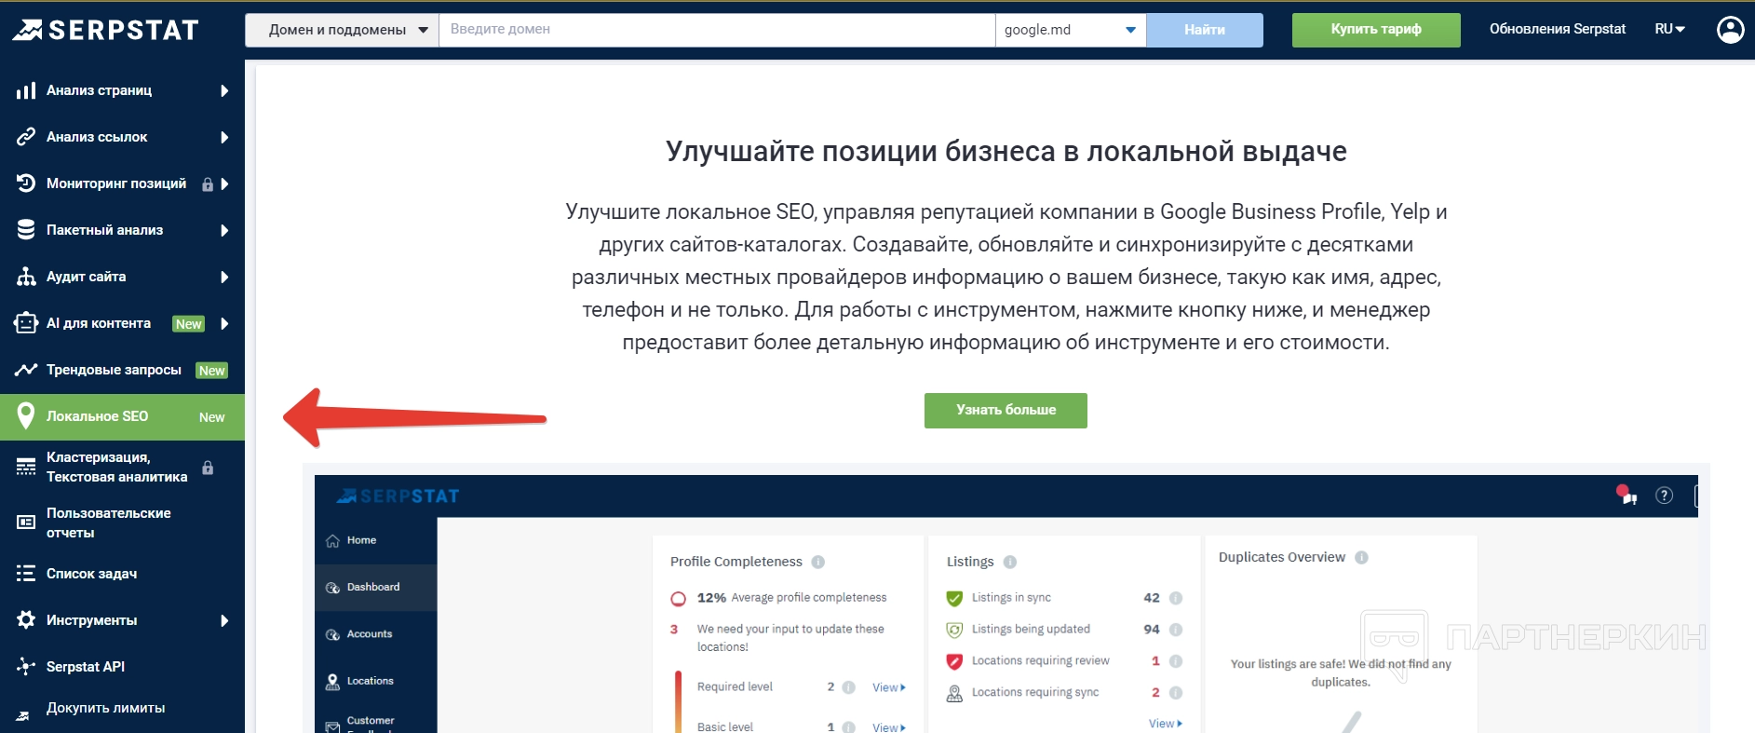Select Home in the preview sidebar
The height and width of the screenshot is (733, 1755).
click(375, 540)
